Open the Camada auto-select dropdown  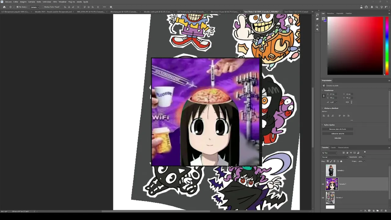coord(34,7)
